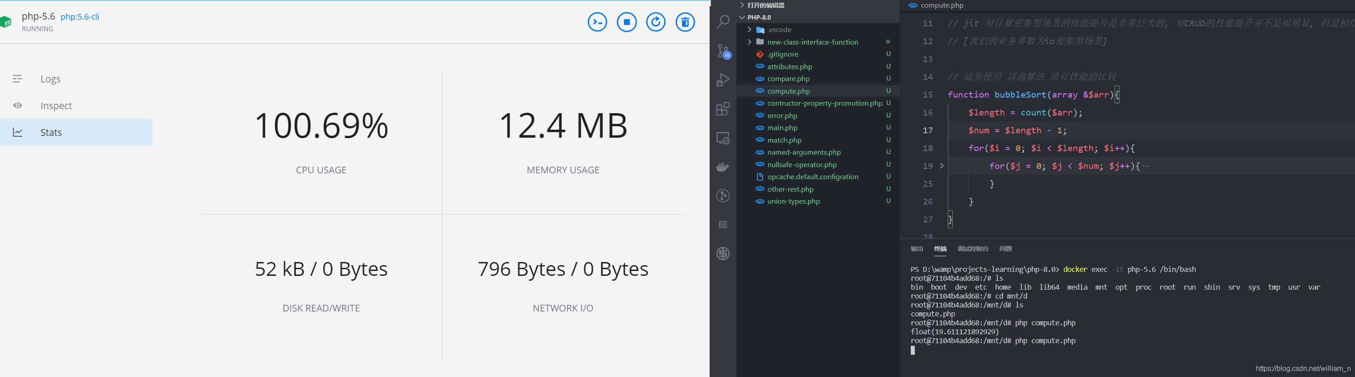Switch to the 问题 panel tab
The width and height of the screenshot is (1355, 377).
pos(1005,249)
